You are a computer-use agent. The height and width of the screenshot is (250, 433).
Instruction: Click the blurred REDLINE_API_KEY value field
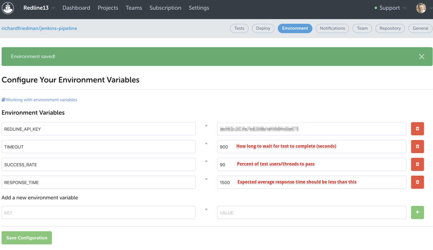tap(312, 129)
